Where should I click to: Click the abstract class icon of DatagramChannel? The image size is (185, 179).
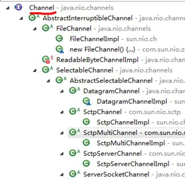coord(73,90)
